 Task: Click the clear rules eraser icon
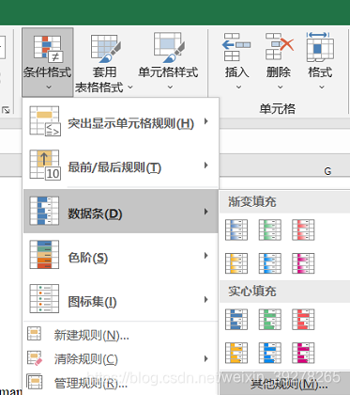click(x=35, y=358)
